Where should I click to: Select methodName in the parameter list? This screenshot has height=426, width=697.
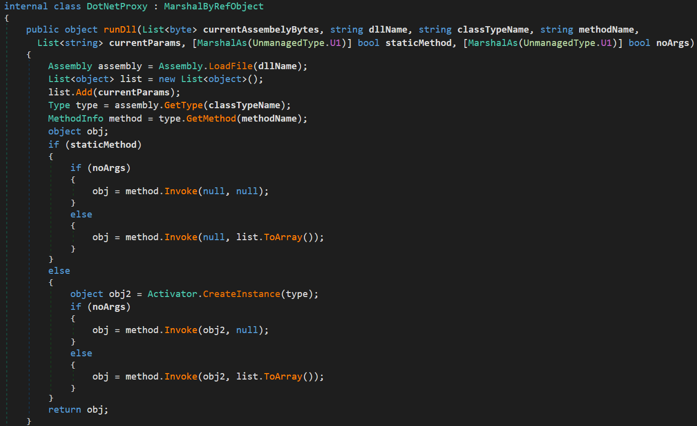(606, 30)
